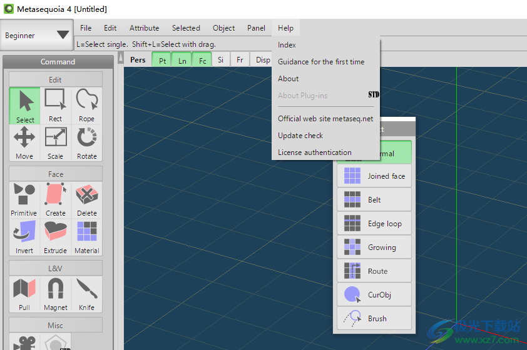
Task: Click the Command panel header
Action: coord(58,62)
